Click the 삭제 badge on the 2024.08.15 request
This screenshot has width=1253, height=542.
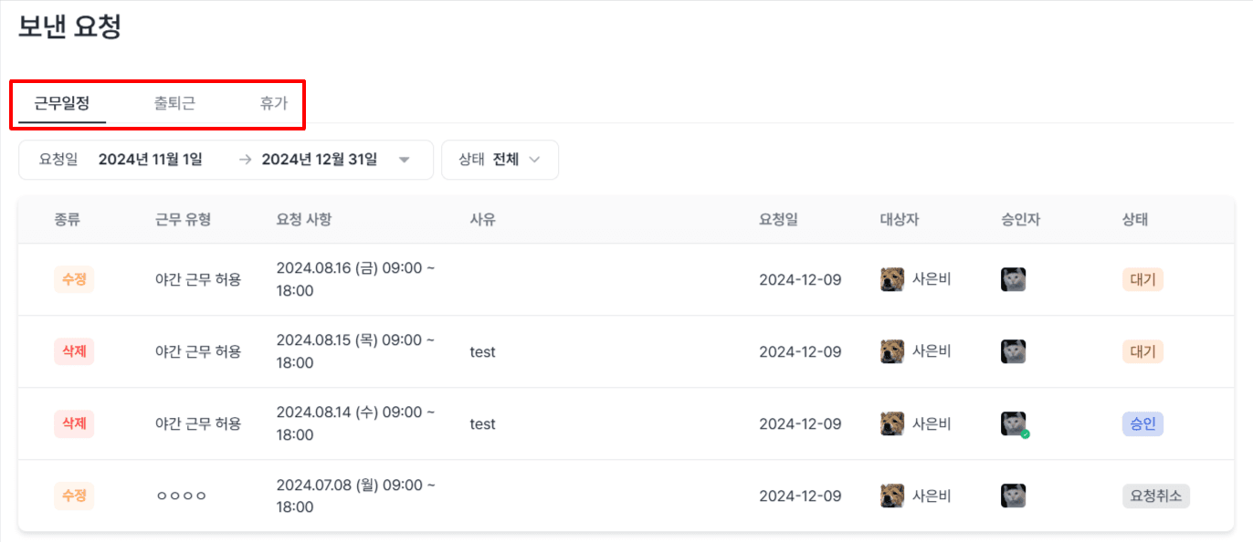pyautogui.click(x=74, y=351)
